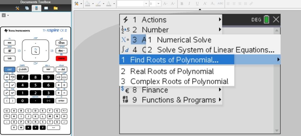Click the e to the x key

[x=6, y=93]
